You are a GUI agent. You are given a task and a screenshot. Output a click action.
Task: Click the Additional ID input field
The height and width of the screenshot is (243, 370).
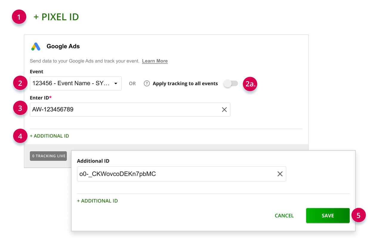181,174
